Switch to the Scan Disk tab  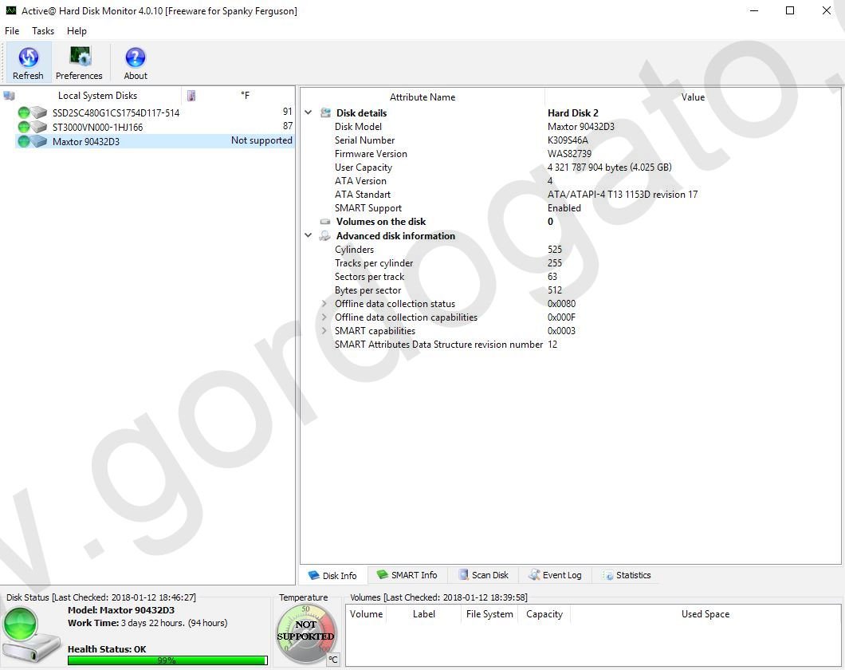click(483, 575)
